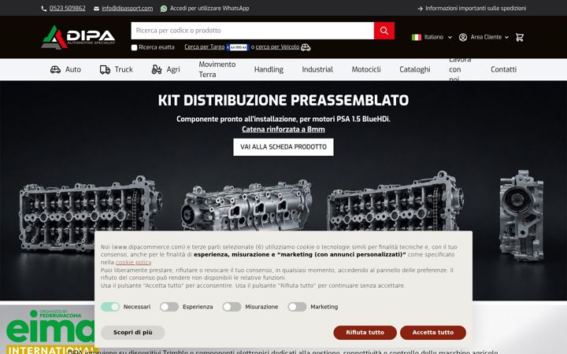
Task: Focus the Ricerca per codice o prodotto field
Action: click(253, 31)
